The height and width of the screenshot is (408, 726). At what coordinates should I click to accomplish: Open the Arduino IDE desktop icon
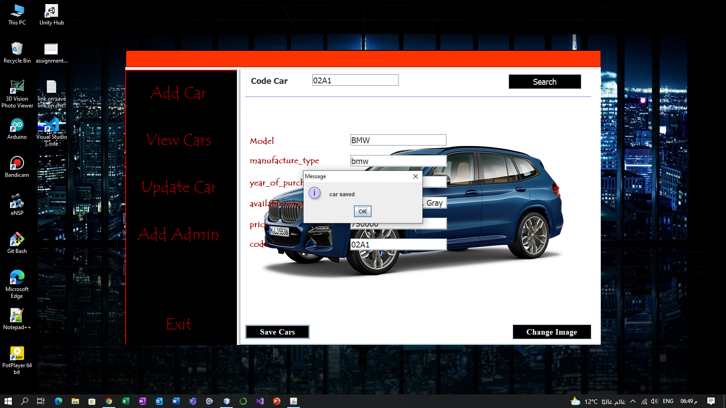coord(17,126)
